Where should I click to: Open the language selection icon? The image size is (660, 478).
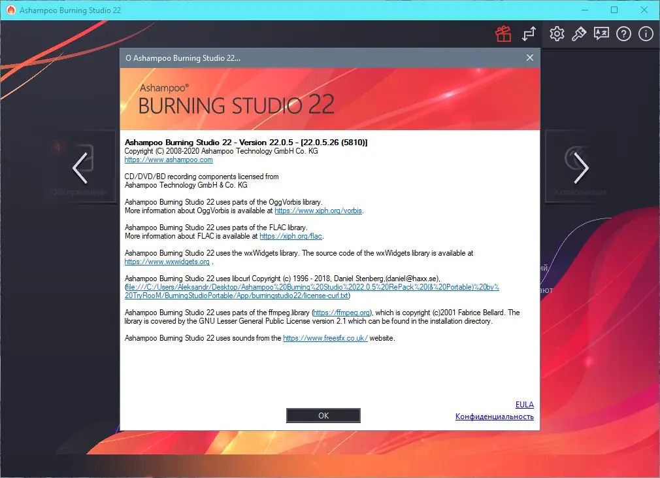[601, 33]
